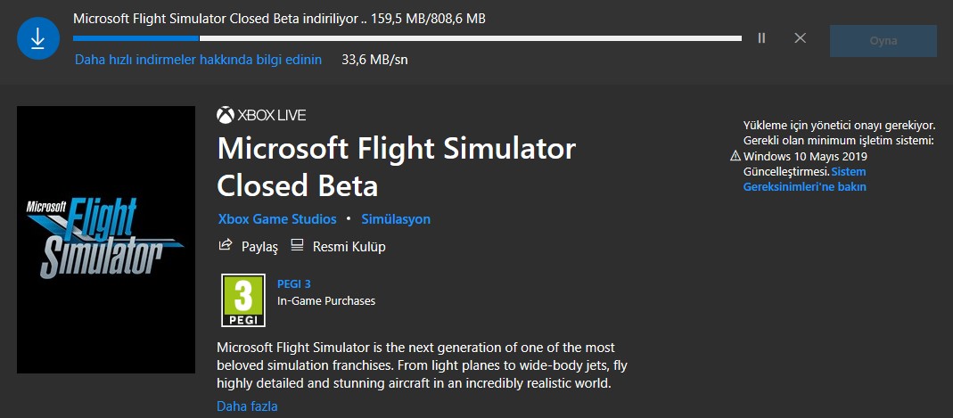The width and height of the screenshot is (953, 418).
Task: Click the warning triangle icon
Action: pyautogui.click(x=735, y=156)
